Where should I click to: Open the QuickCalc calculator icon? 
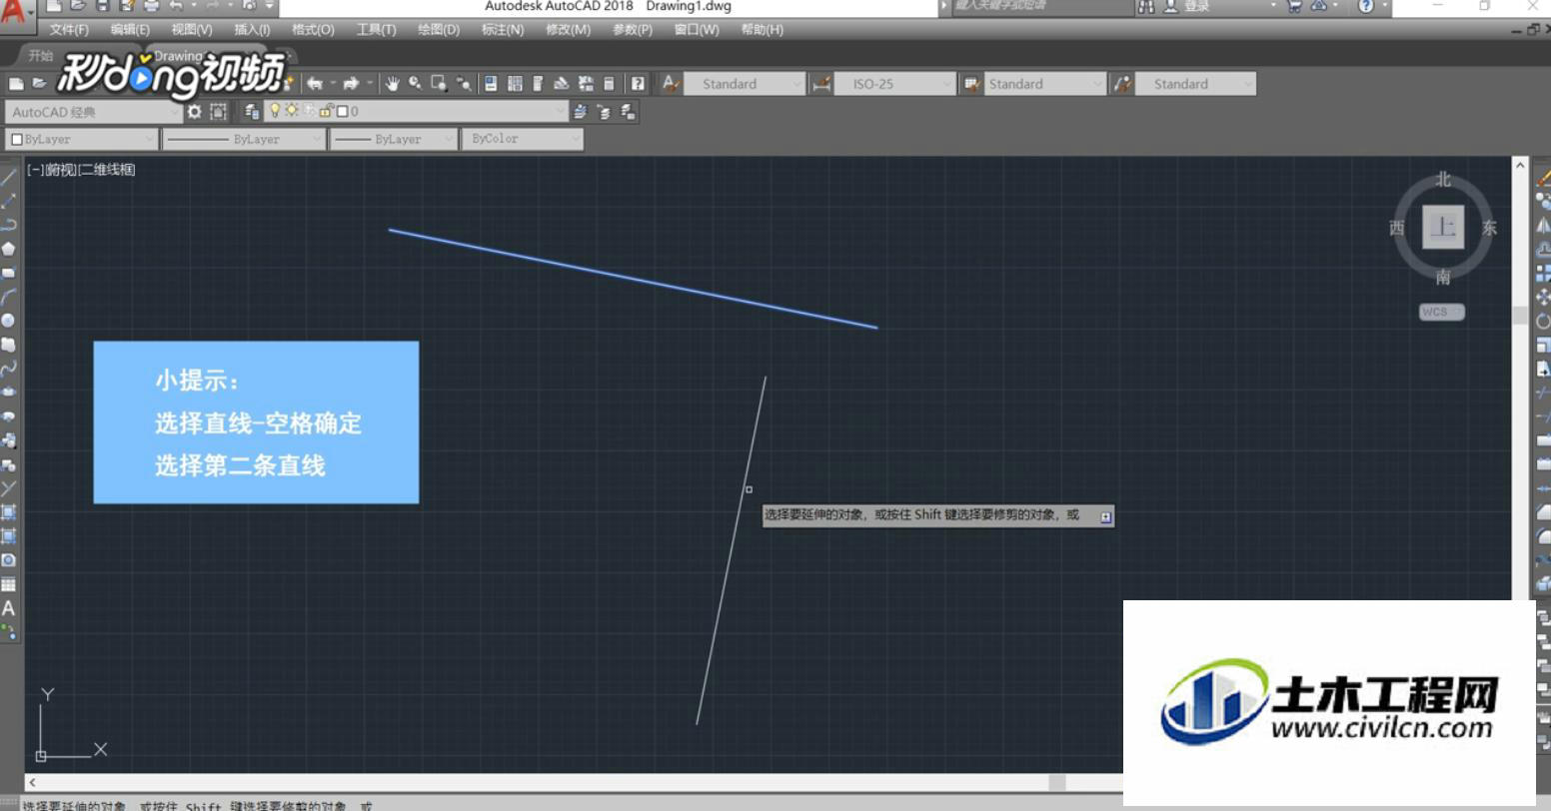609,84
